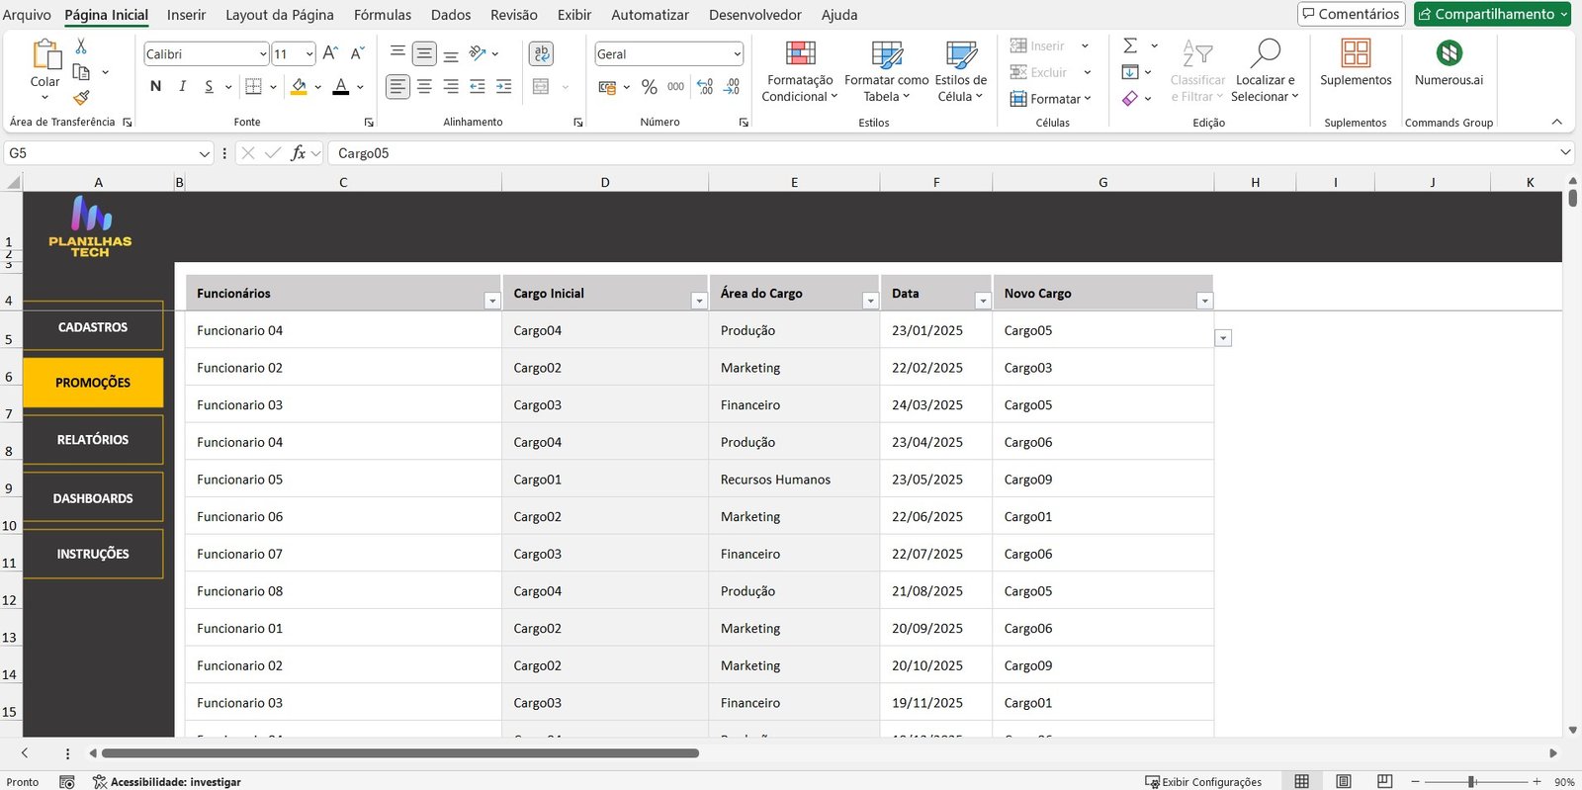Click the Cut scissors icon
Image resolution: width=1582 pixels, height=790 pixels.
click(x=81, y=46)
